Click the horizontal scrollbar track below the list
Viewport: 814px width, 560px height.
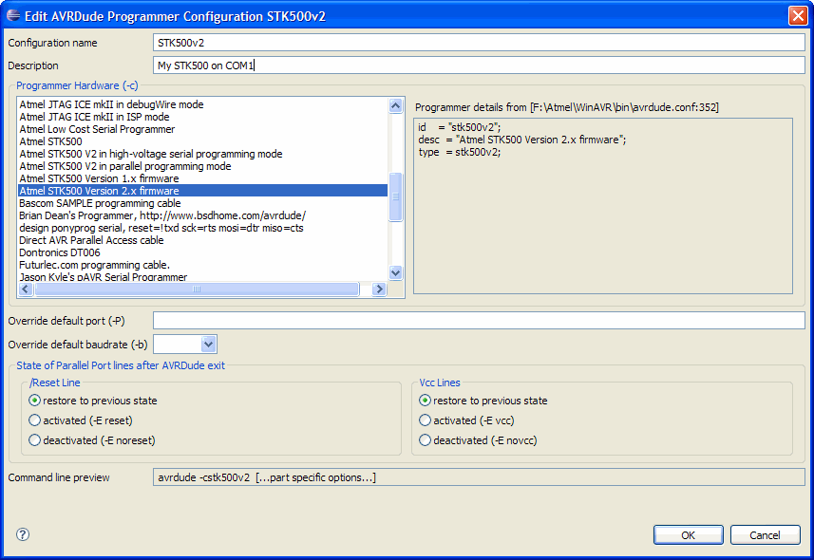click(201, 289)
